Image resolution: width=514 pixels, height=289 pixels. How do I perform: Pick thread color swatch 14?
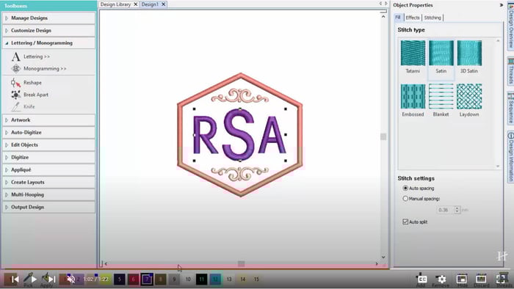242,279
